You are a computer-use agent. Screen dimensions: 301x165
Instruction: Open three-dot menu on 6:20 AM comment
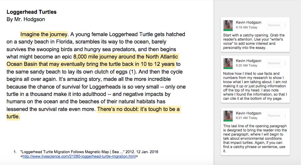coord(285,63)
